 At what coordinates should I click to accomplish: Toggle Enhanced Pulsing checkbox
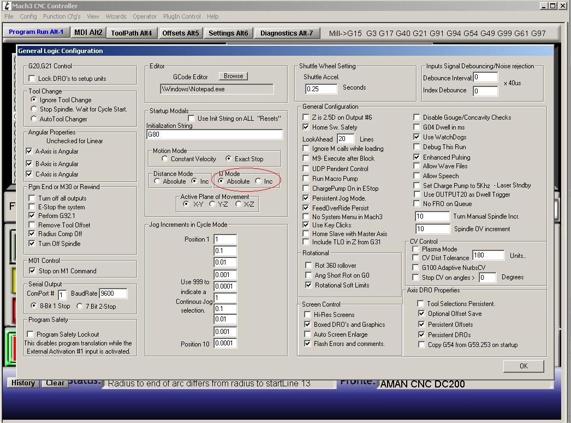point(417,157)
